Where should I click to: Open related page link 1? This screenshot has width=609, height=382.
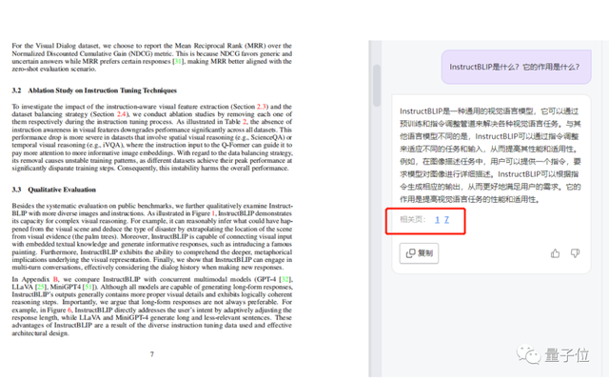(x=437, y=220)
